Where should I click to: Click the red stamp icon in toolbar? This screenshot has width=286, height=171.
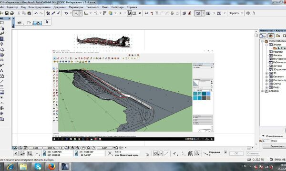[x=190, y=13]
